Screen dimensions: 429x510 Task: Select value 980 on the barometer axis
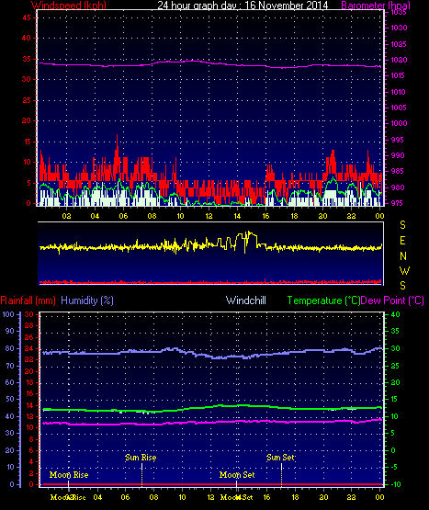398,187
